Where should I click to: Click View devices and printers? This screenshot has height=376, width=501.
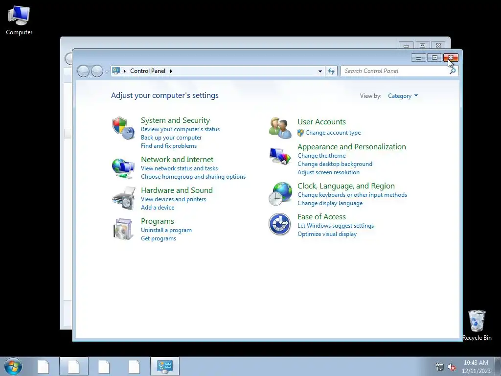(174, 199)
